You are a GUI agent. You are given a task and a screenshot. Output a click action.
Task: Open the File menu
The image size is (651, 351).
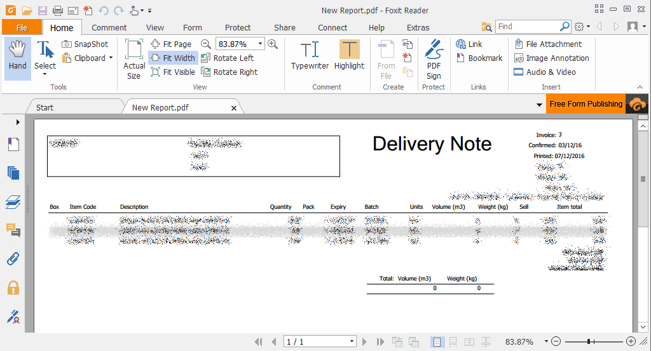(22, 28)
